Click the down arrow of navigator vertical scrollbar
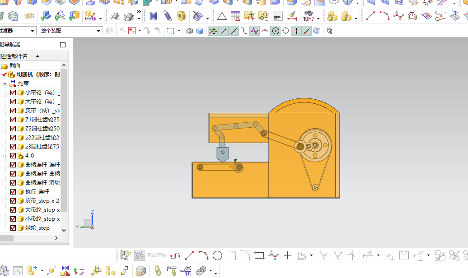The width and height of the screenshot is (468, 278). click(64, 230)
